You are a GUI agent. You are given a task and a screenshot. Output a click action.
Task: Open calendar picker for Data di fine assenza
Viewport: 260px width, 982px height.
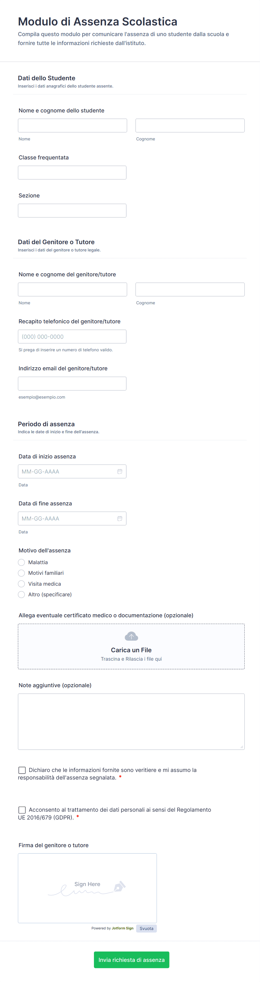[x=120, y=519]
